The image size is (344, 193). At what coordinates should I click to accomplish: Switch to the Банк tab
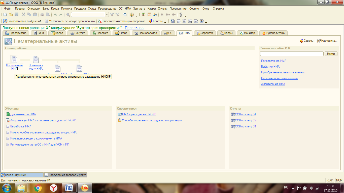pos(39,33)
